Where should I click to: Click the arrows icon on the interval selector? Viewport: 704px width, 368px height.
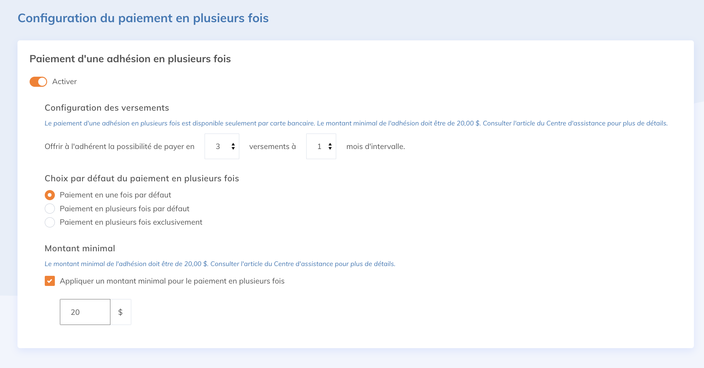click(x=330, y=146)
